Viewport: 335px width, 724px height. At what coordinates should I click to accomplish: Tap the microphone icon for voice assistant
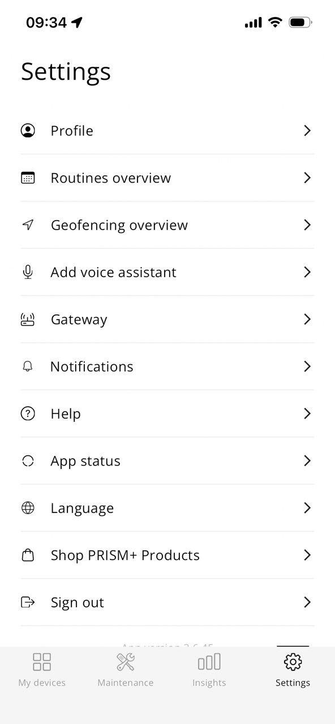(x=28, y=272)
